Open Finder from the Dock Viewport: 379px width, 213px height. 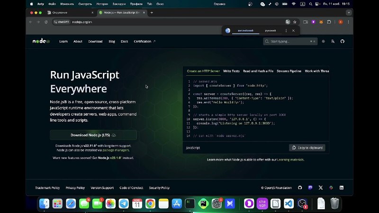tap(44, 204)
